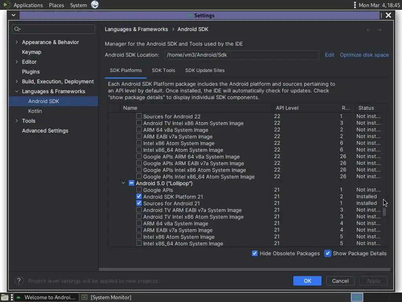This screenshot has height=302, width=402.
Task: Expand the Editor section
Action: pos(16,62)
